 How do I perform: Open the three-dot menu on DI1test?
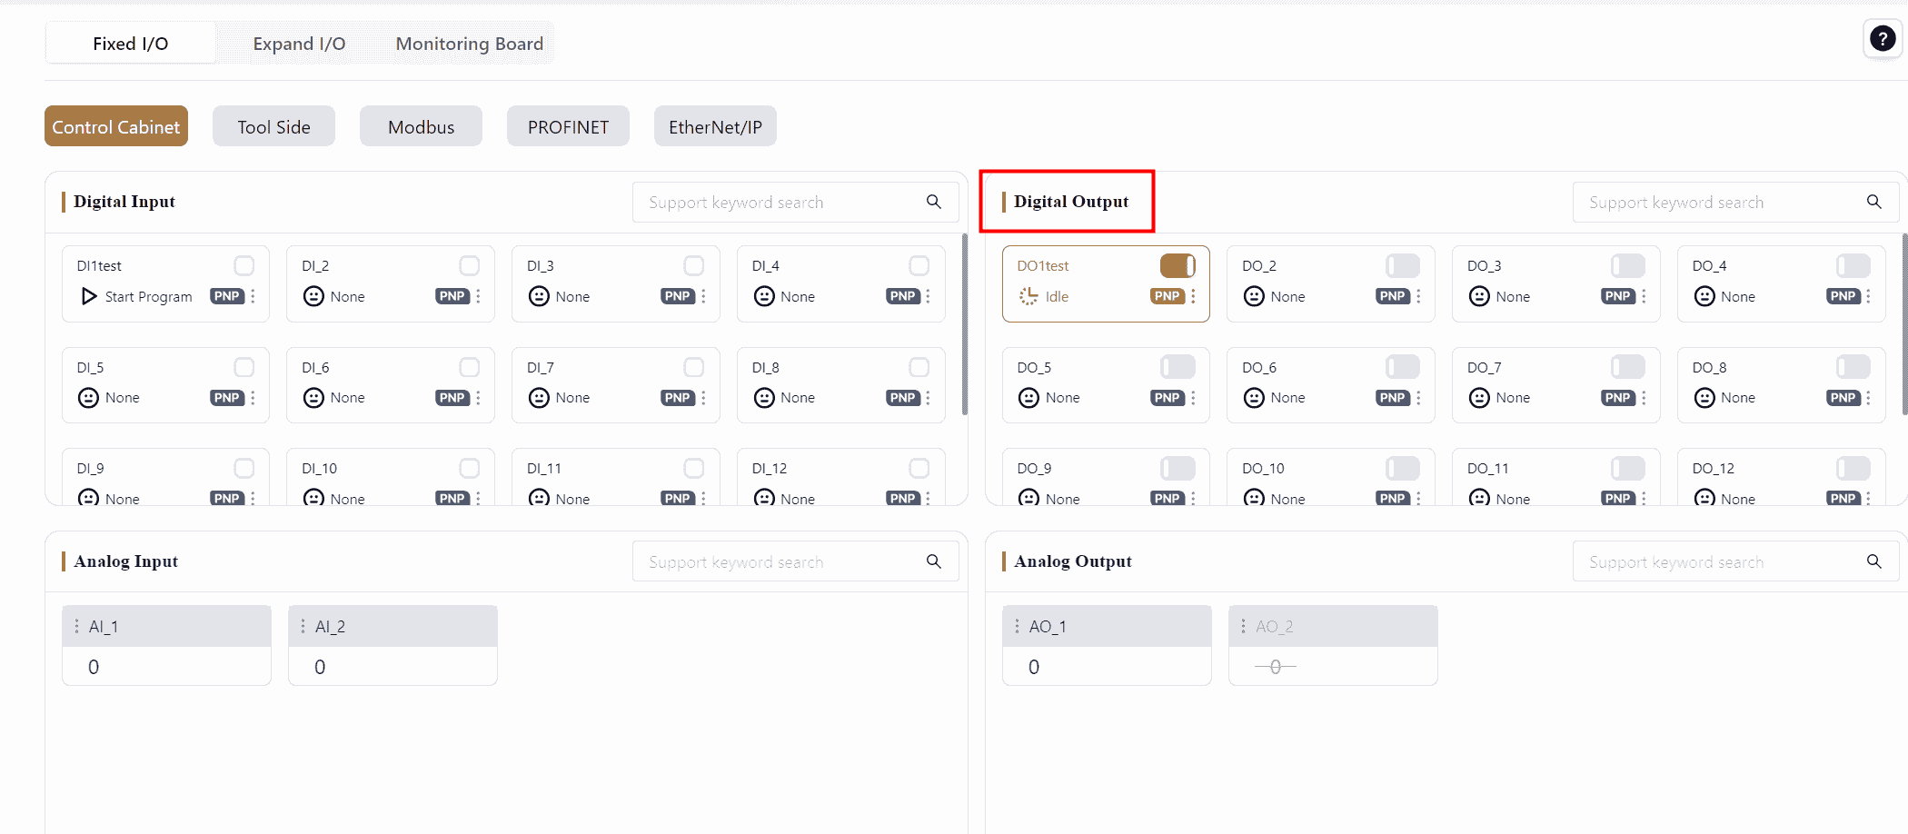tap(253, 296)
